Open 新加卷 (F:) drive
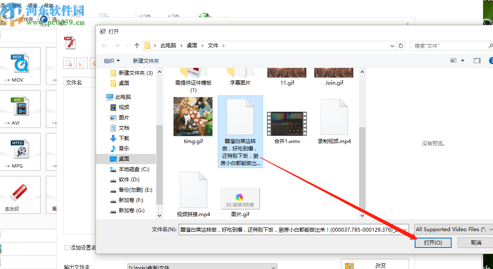 127,200
